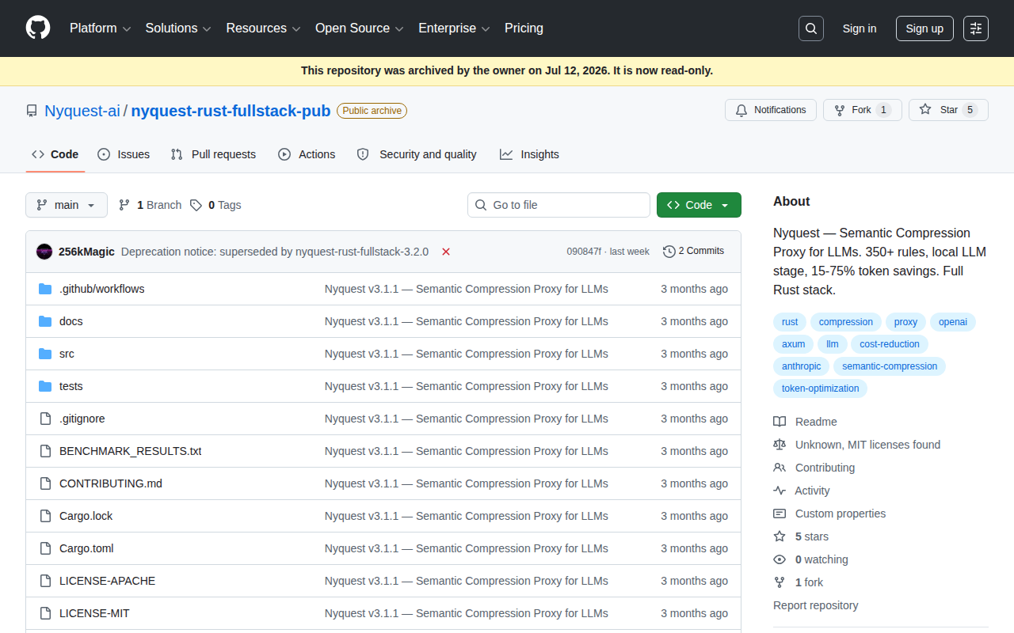Click the Report repository link
This screenshot has height=633, width=1014.
point(816,605)
